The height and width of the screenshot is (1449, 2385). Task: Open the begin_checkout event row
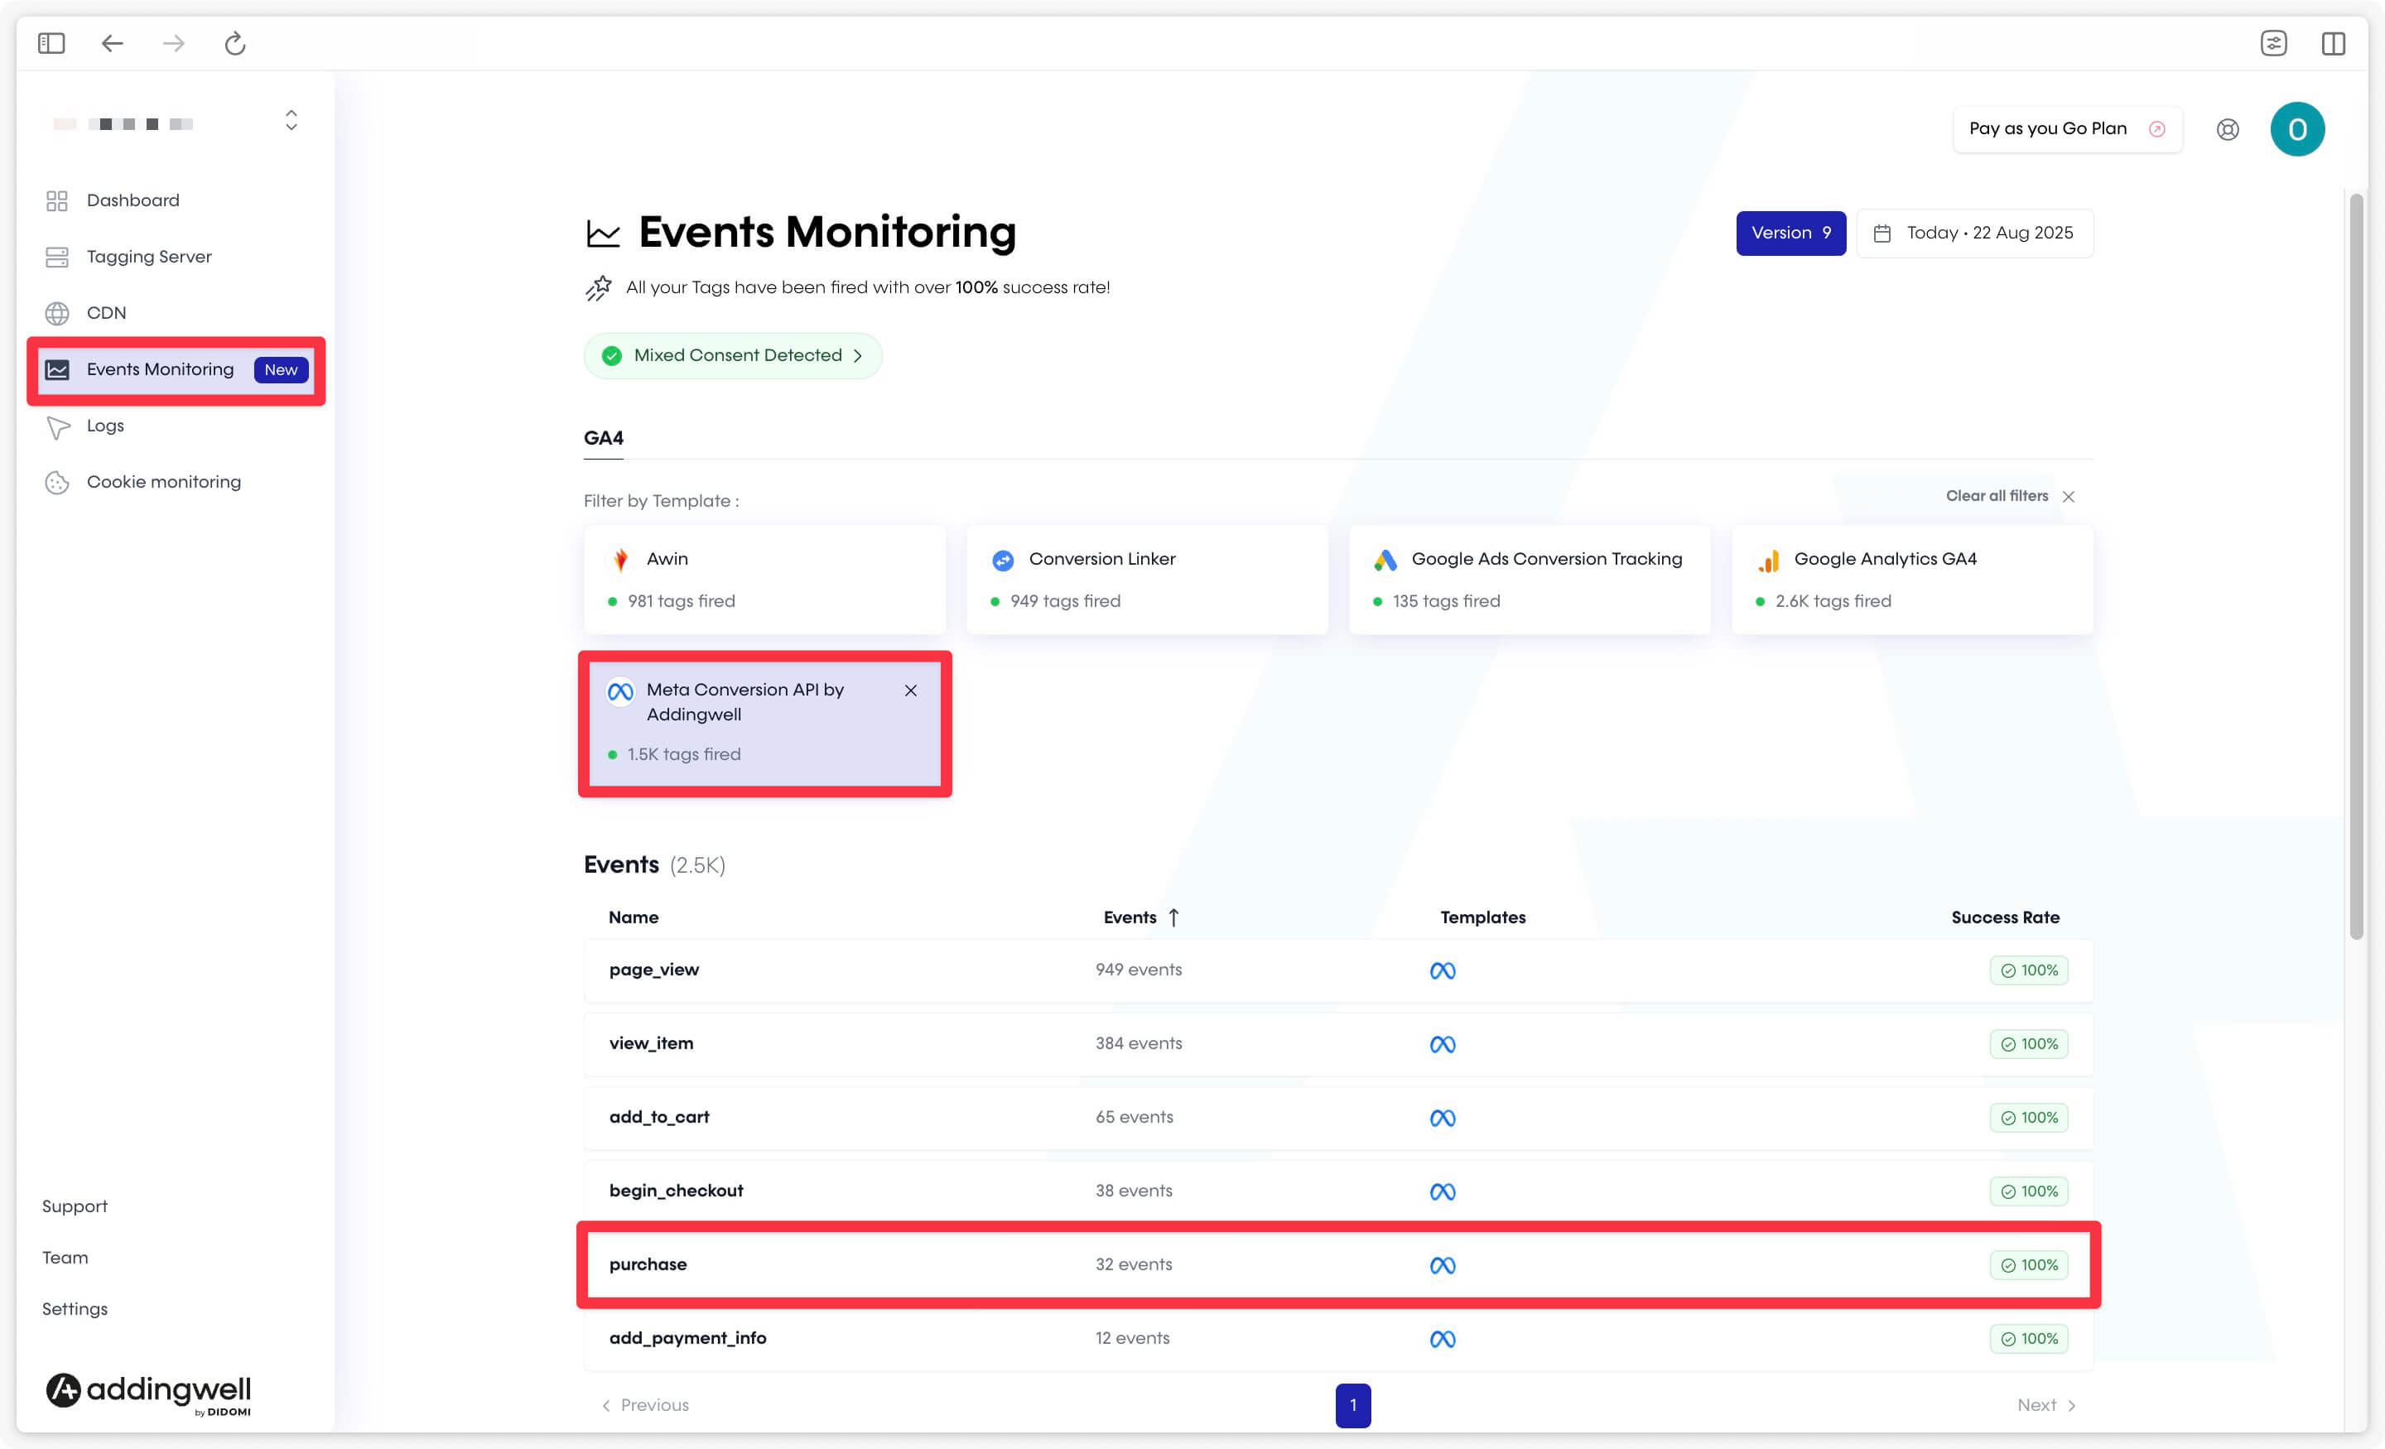point(1338,1191)
